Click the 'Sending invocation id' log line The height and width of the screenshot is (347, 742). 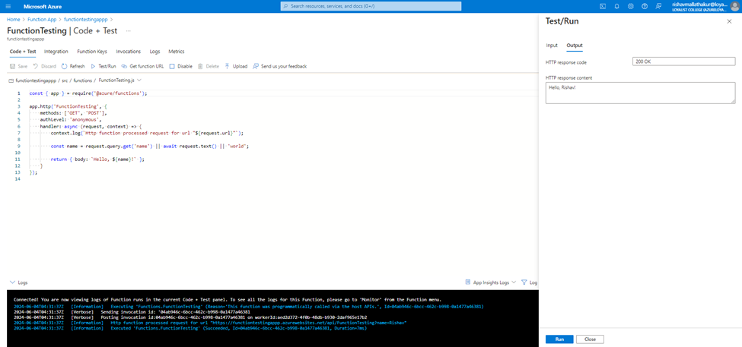pos(132,312)
